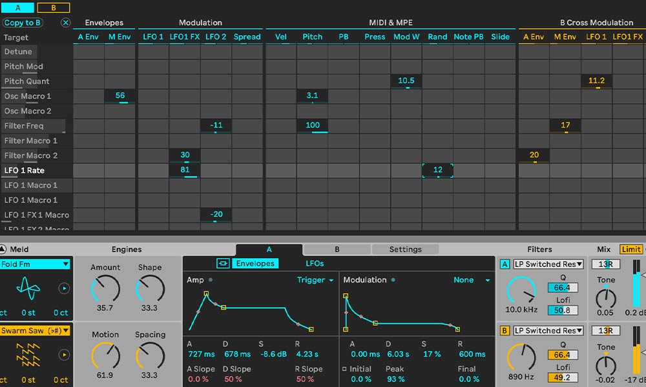Switch to the Settings tab
Viewport: 646px width, 387px height.
click(x=406, y=249)
